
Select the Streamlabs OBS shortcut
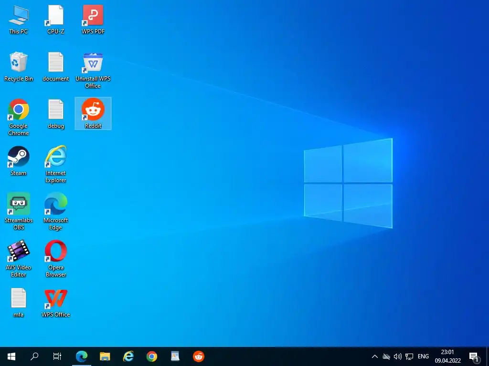click(19, 212)
